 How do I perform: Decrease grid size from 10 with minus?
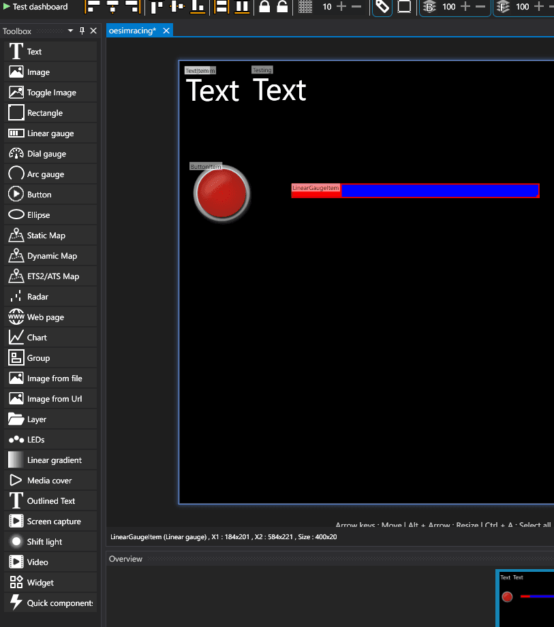click(x=356, y=6)
